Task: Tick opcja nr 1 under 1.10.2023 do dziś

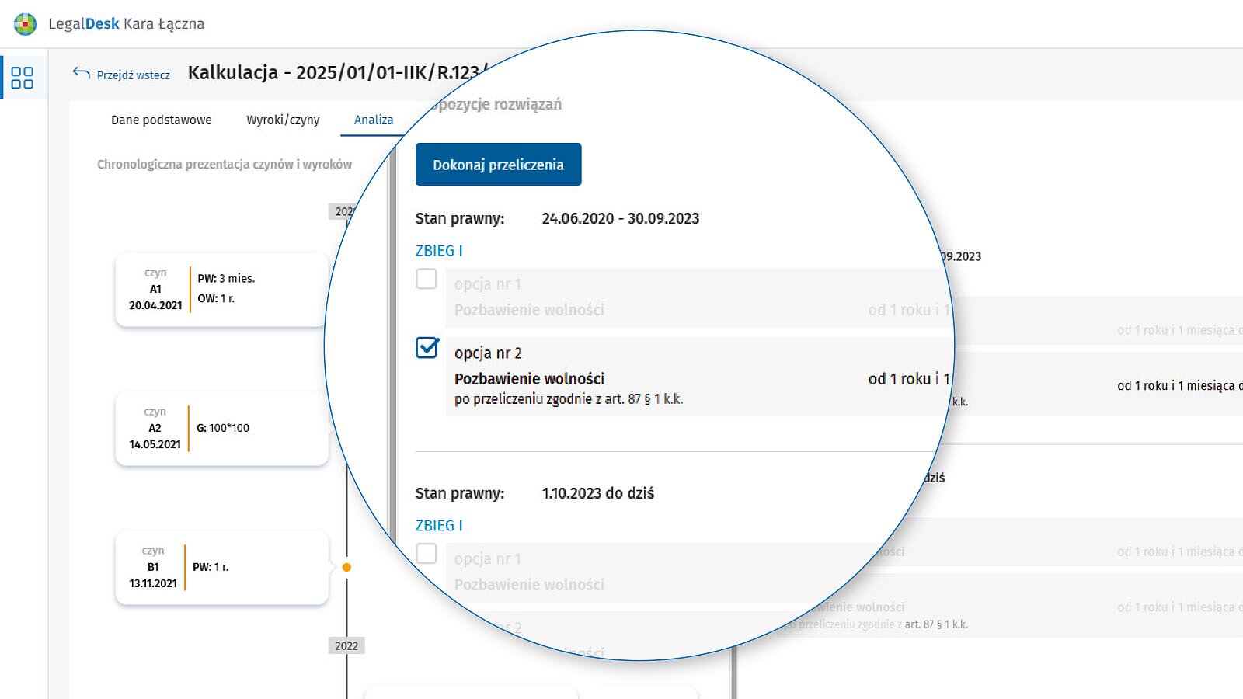Action: click(427, 554)
